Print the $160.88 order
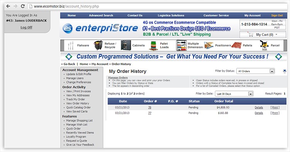This screenshot has height=152, width=290. 275,113
